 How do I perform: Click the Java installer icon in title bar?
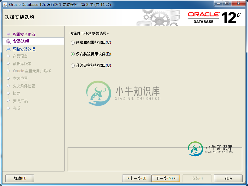coord(5,4)
